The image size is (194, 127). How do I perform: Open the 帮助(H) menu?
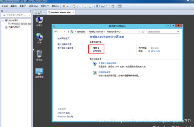point(55,6)
